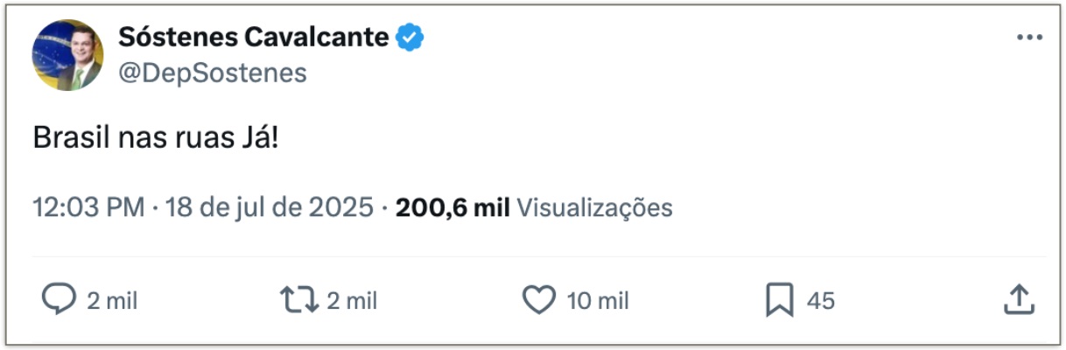Click the 2 mil count beside the repost arrows

pos(352,301)
